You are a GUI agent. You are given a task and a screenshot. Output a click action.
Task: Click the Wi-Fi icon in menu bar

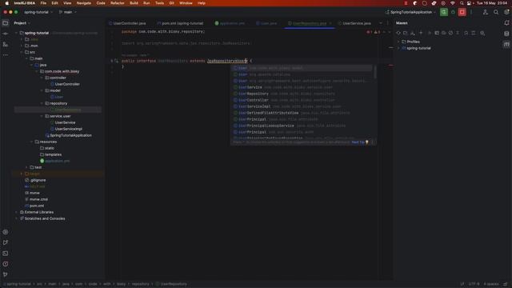point(452,3)
